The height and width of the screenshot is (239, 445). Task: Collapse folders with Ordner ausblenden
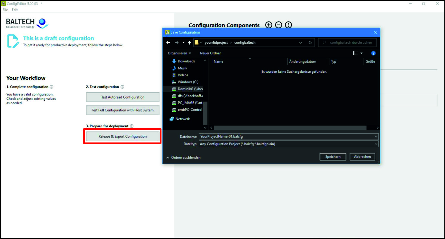(x=183, y=158)
